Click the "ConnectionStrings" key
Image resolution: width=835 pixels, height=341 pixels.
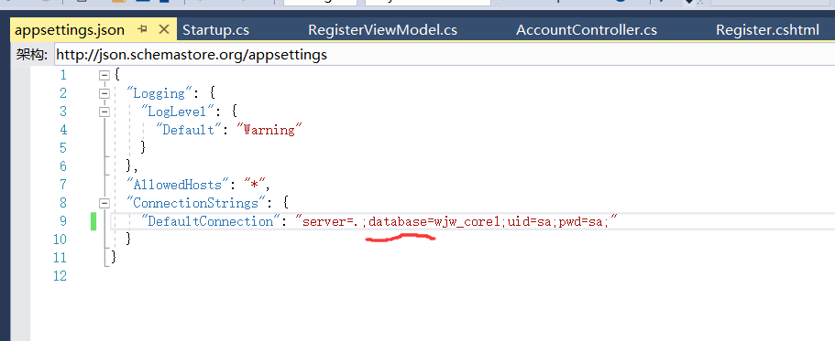click(x=195, y=203)
